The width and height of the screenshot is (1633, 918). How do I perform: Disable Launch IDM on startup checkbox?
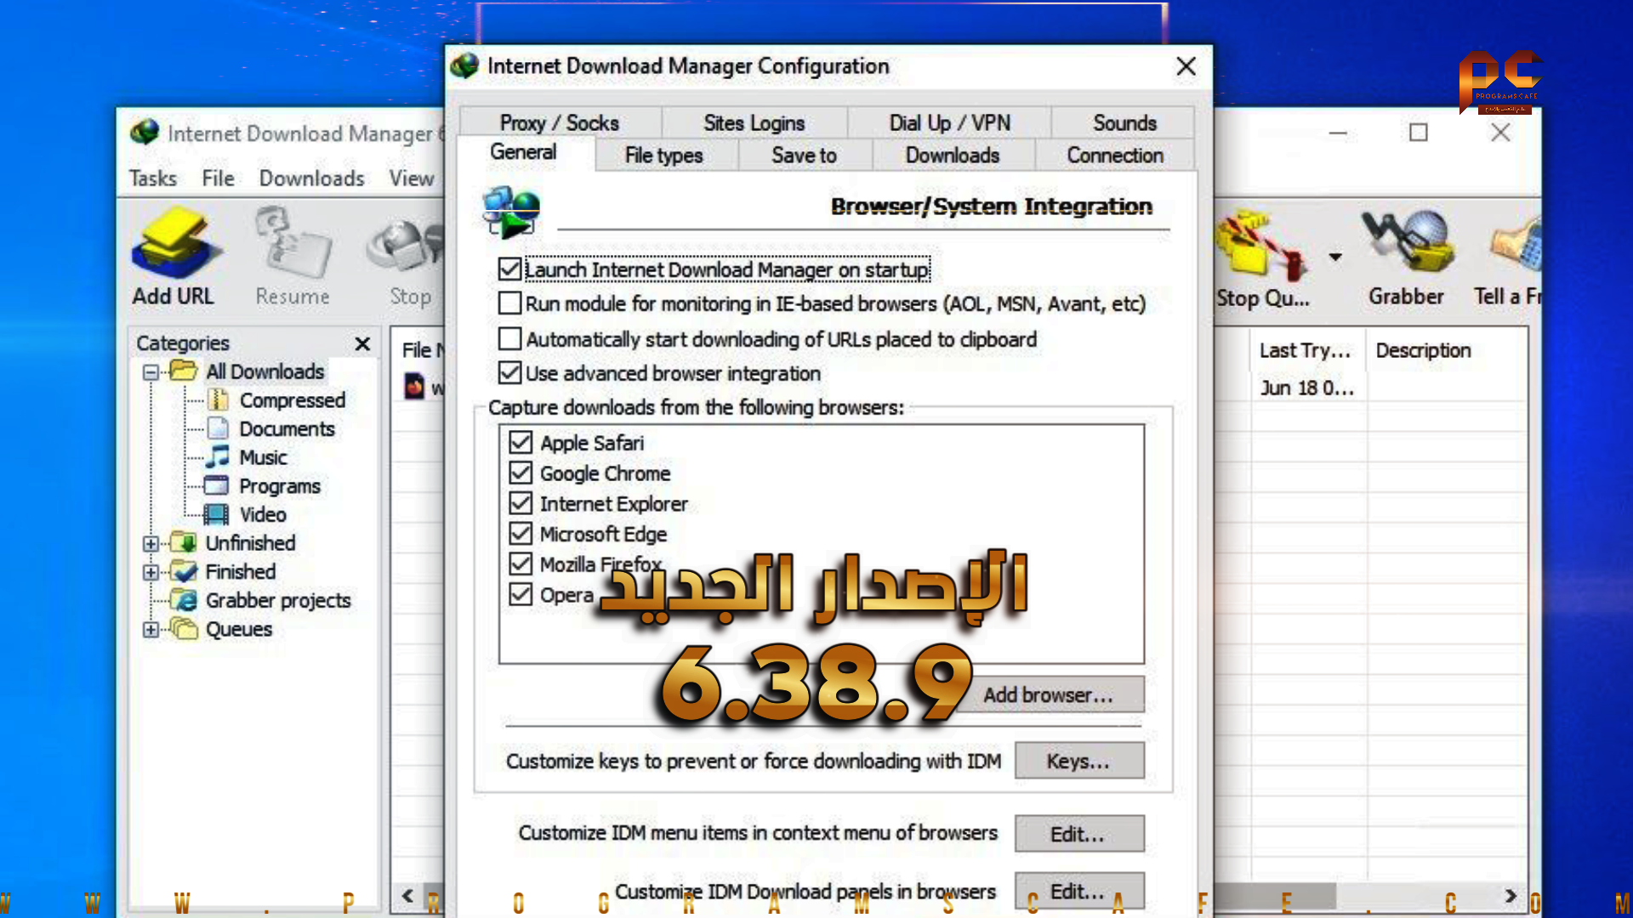pos(509,269)
